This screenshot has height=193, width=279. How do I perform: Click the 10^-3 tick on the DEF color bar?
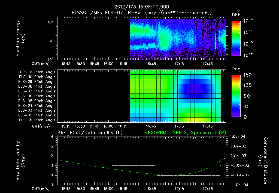coord(248,21)
